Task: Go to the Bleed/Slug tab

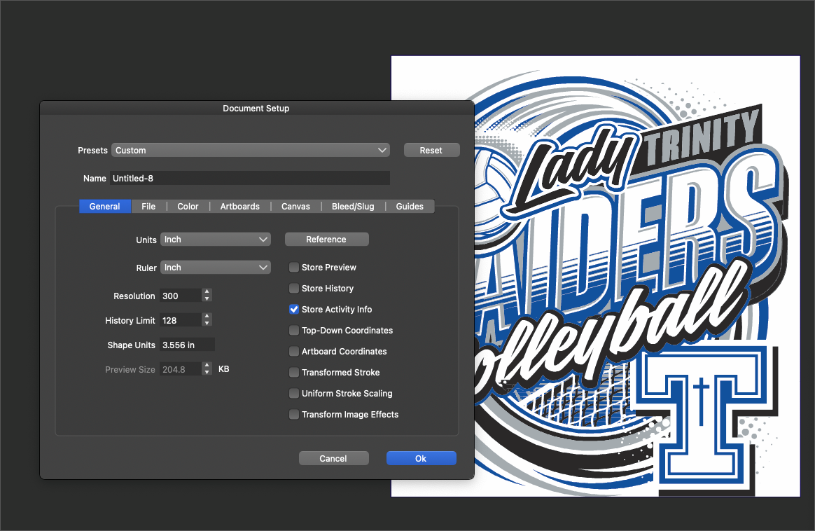Action: (x=353, y=206)
